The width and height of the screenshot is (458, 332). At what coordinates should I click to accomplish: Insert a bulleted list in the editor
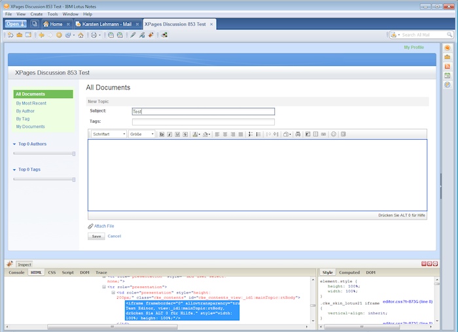[x=258, y=134]
